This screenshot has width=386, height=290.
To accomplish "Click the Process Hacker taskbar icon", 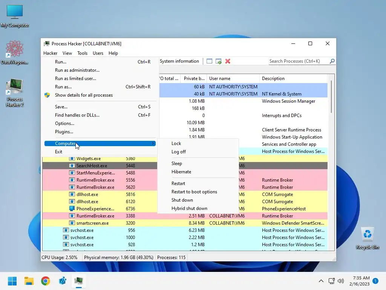I will [79, 281].
